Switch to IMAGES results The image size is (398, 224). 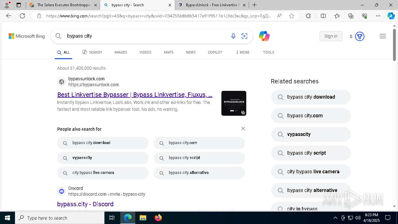(121, 52)
